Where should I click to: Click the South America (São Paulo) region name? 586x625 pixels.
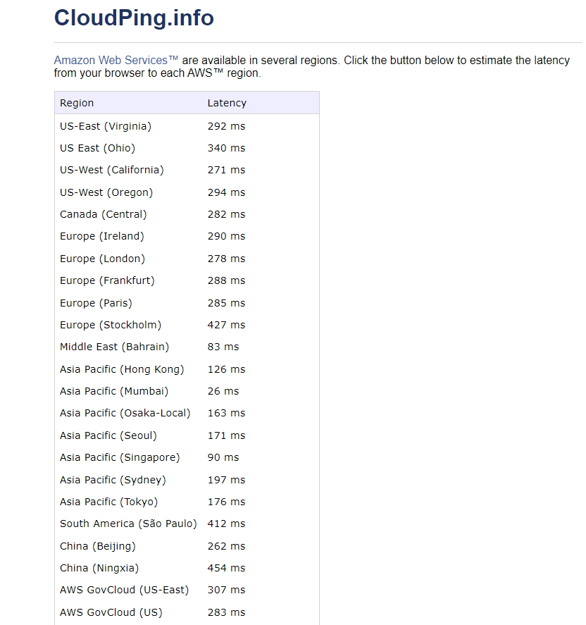pos(128,524)
